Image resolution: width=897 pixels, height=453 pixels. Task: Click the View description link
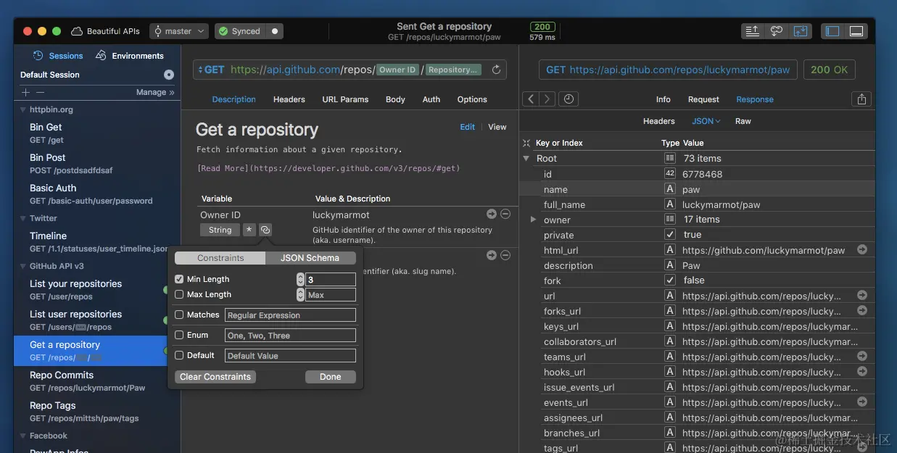[497, 127]
